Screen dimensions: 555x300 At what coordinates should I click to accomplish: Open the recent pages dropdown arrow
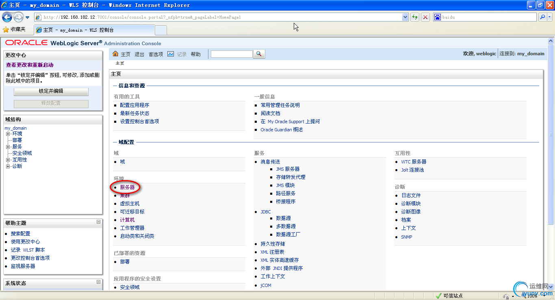[27, 17]
